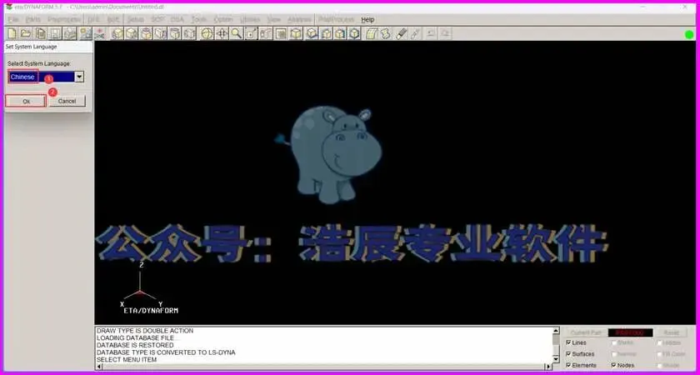
Task: Open the system language dropdown arrow
Action: pyautogui.click(x=79, y=77)
